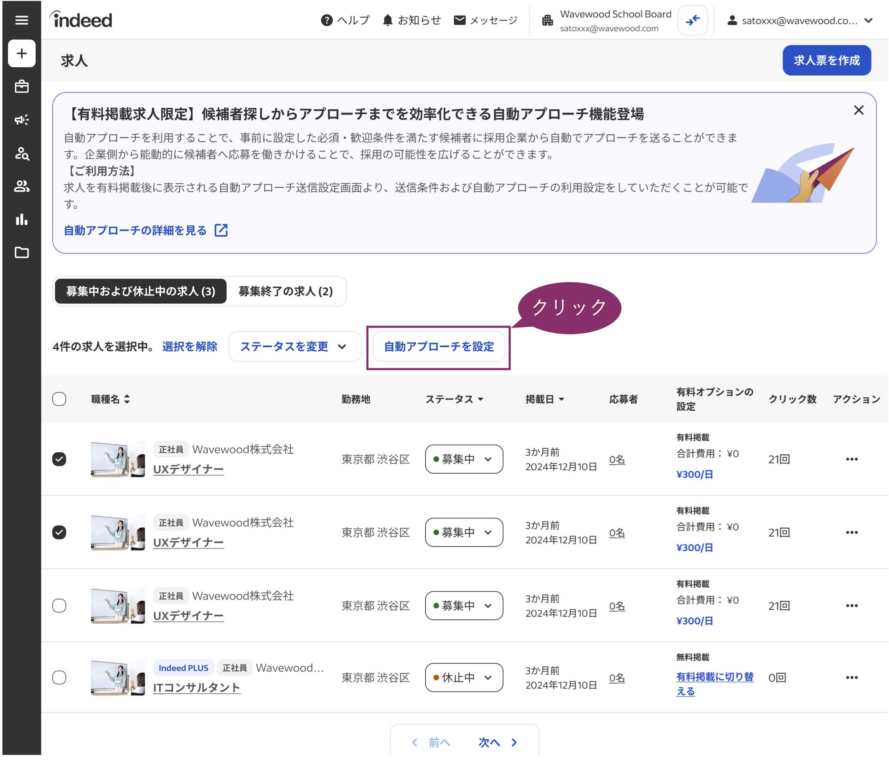
Task: Open candidate search via the person-magnifier icon
Action: (x=22, y=154)
